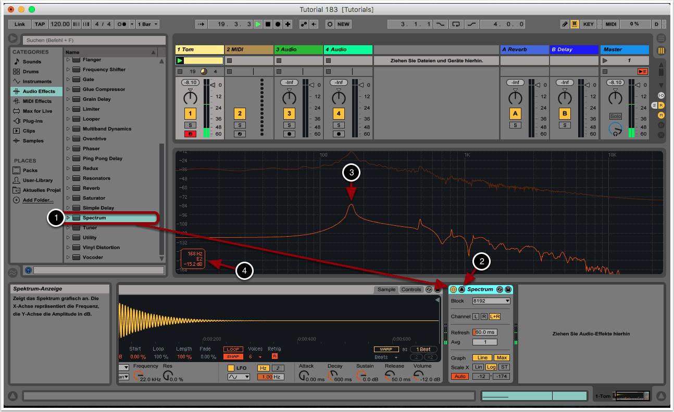Click Add Folder in Places

tap(38, 200)
